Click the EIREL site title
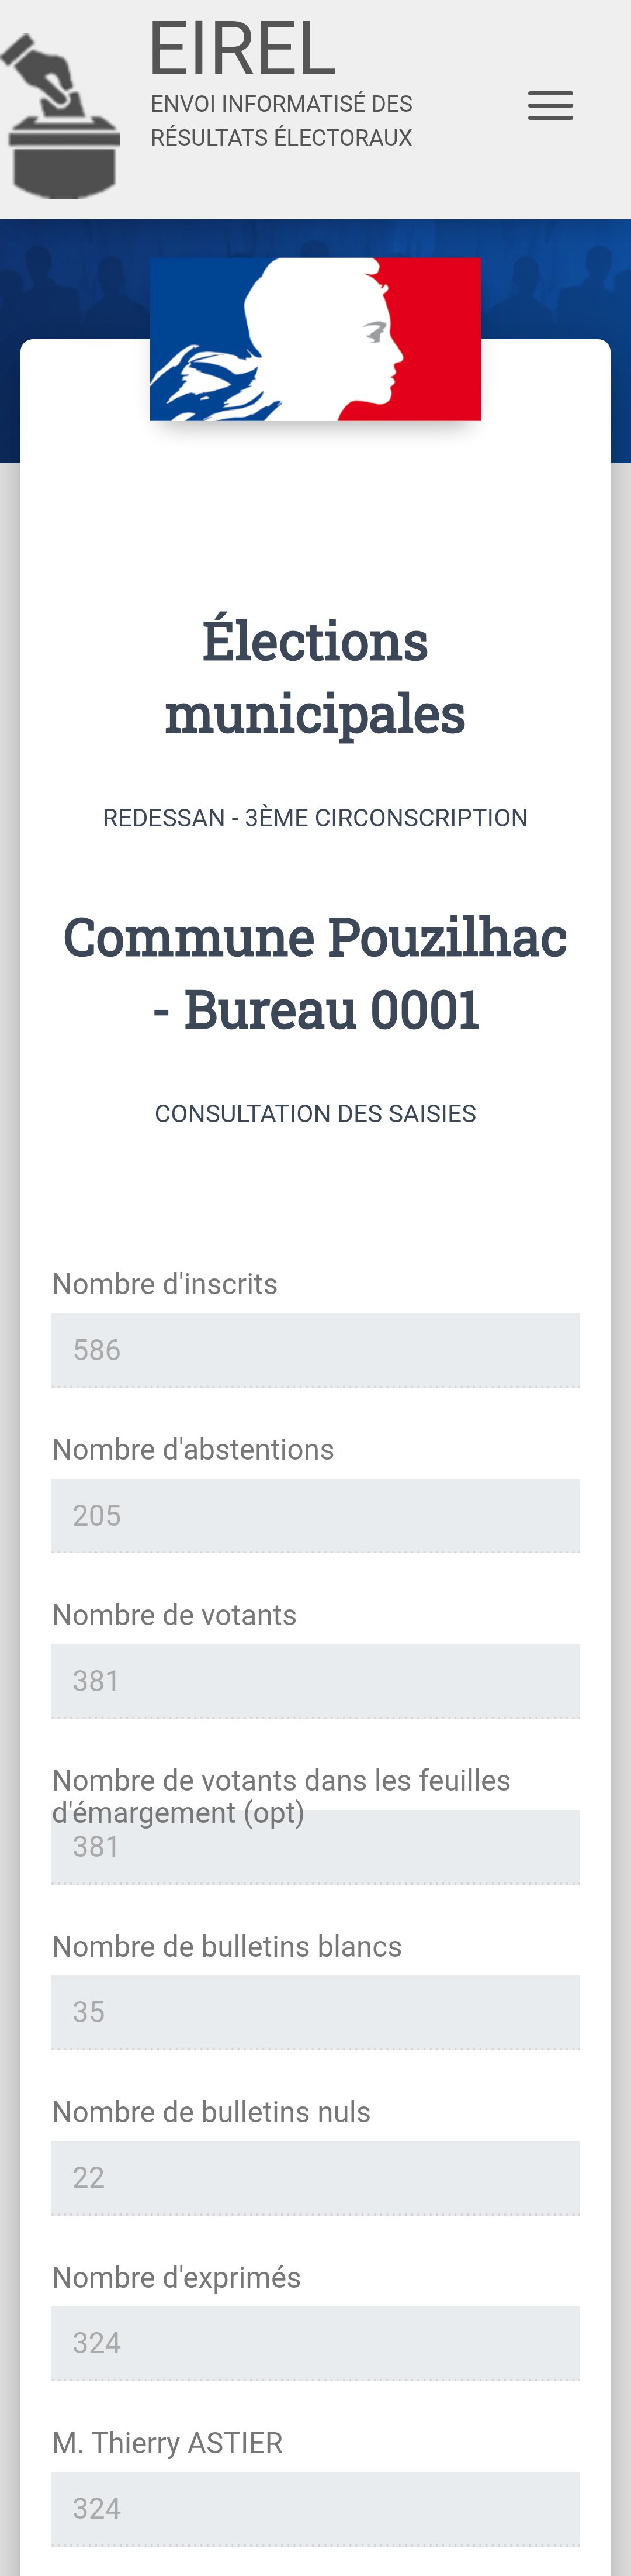 coord(242,48)
